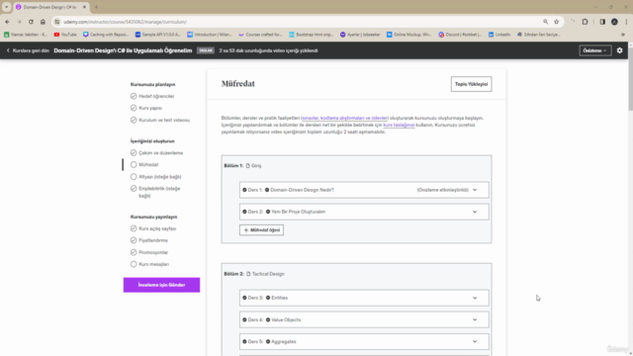
Task: Open the YouTube bookmark
Action: pyautogui.click(x=65, y=35)
